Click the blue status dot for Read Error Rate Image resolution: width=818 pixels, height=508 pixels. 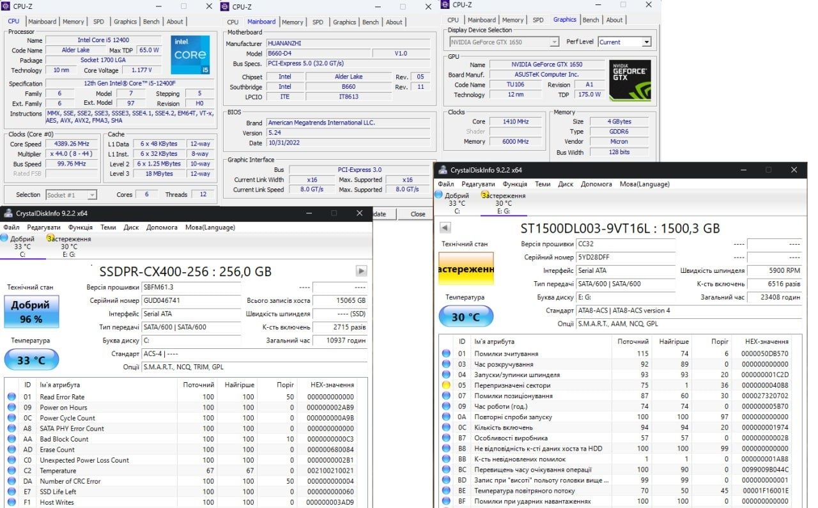click(12, 397)
